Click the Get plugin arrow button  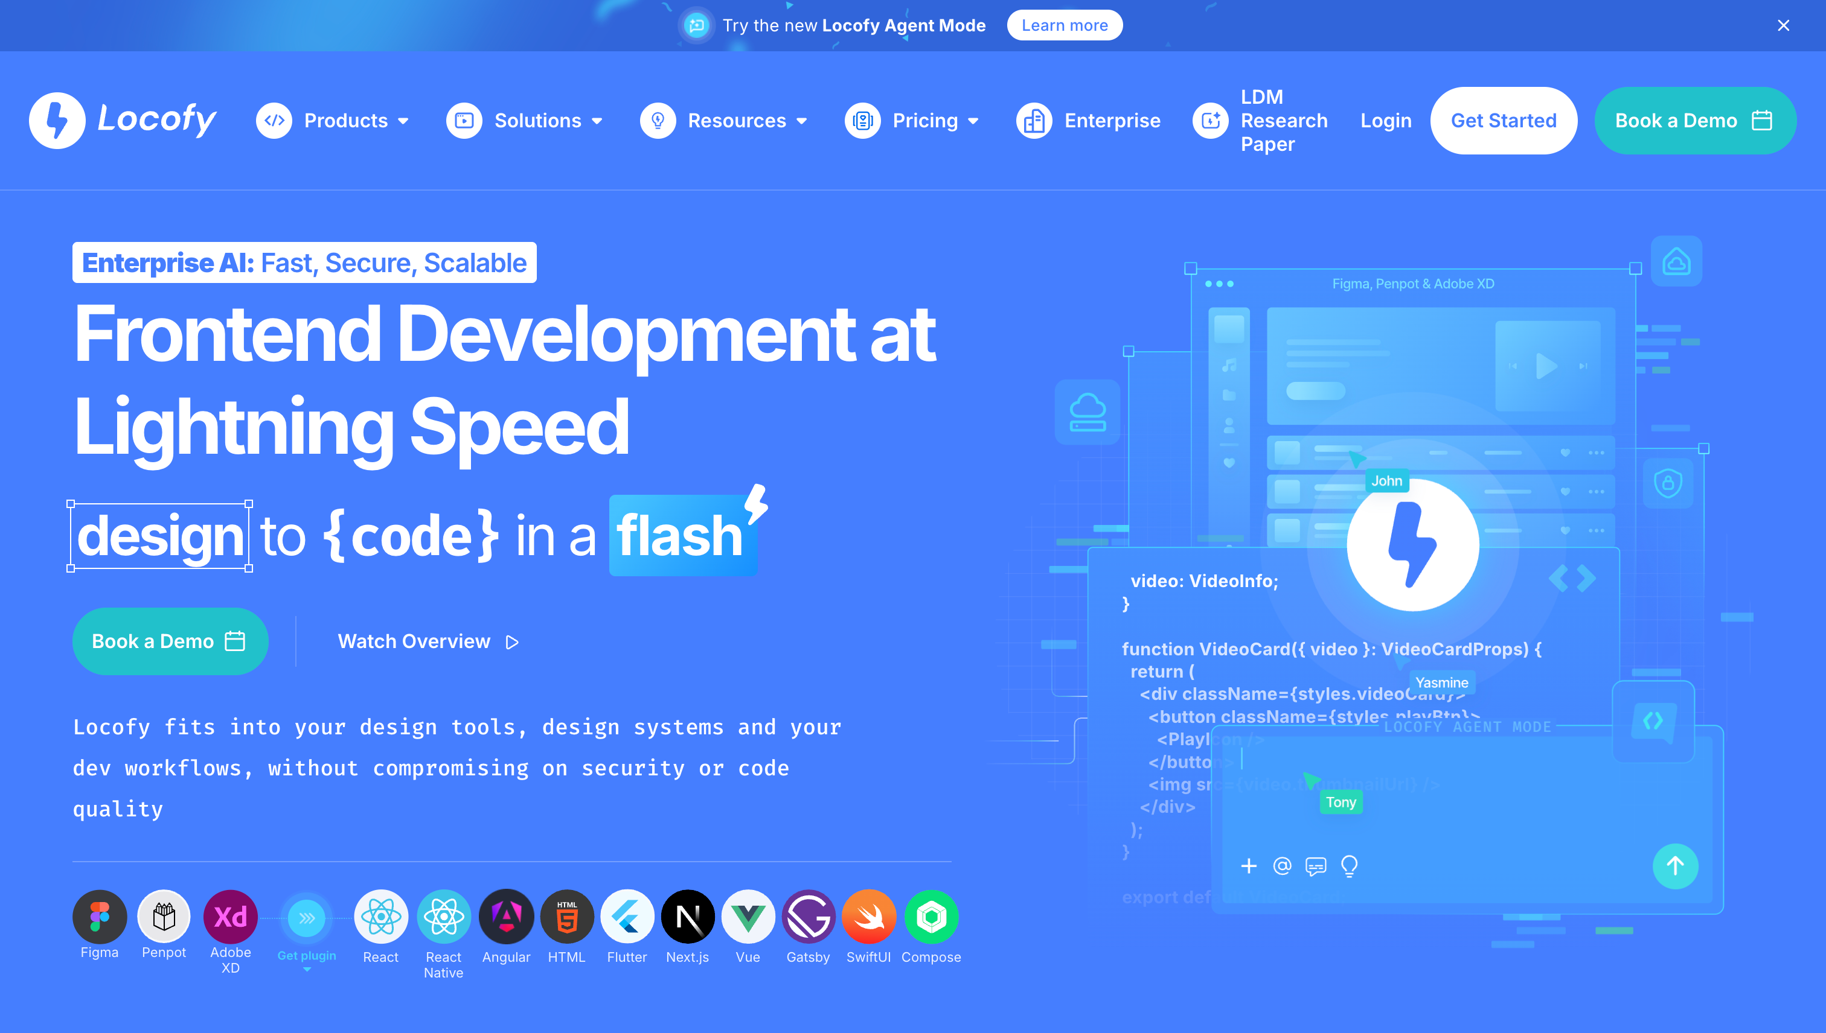pos(307,918)
